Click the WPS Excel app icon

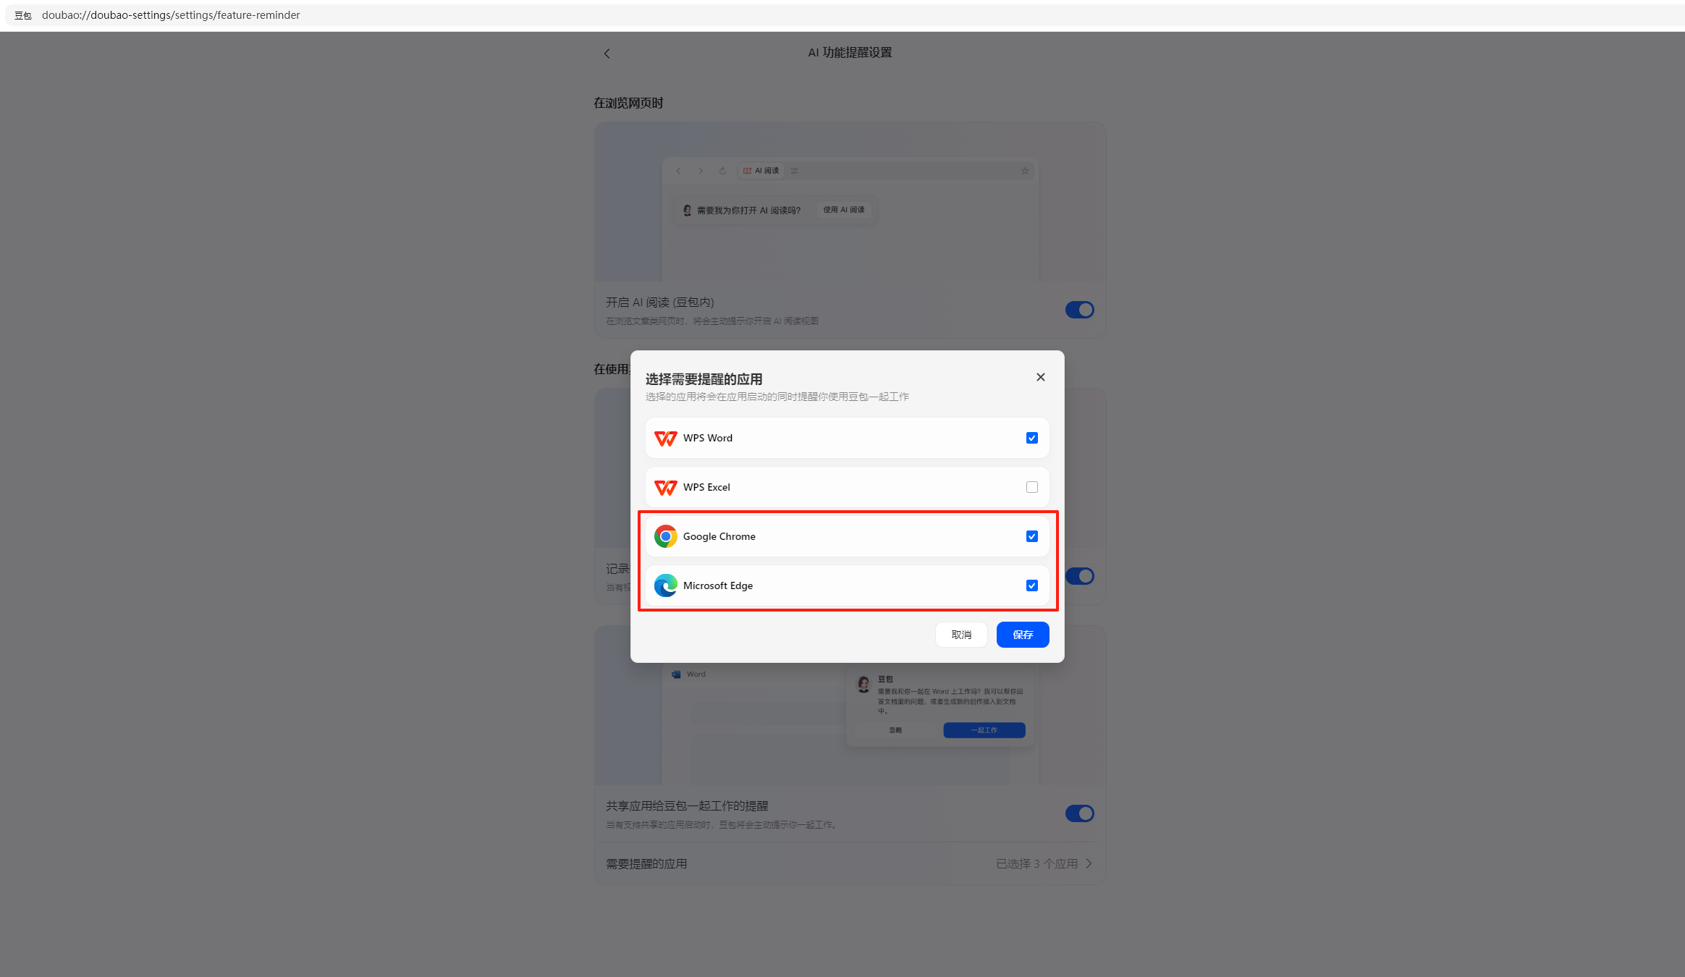tap(665, 488)
